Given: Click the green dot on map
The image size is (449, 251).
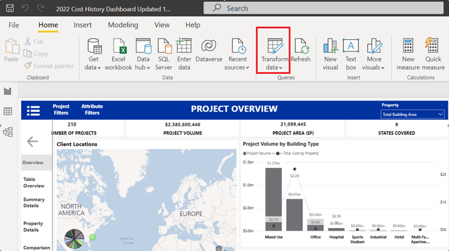Looking at the screenshot, I should (x=92, y=237).
